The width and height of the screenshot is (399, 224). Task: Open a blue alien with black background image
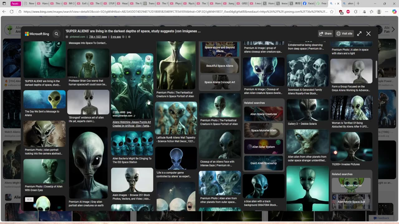tap(264, 186)
